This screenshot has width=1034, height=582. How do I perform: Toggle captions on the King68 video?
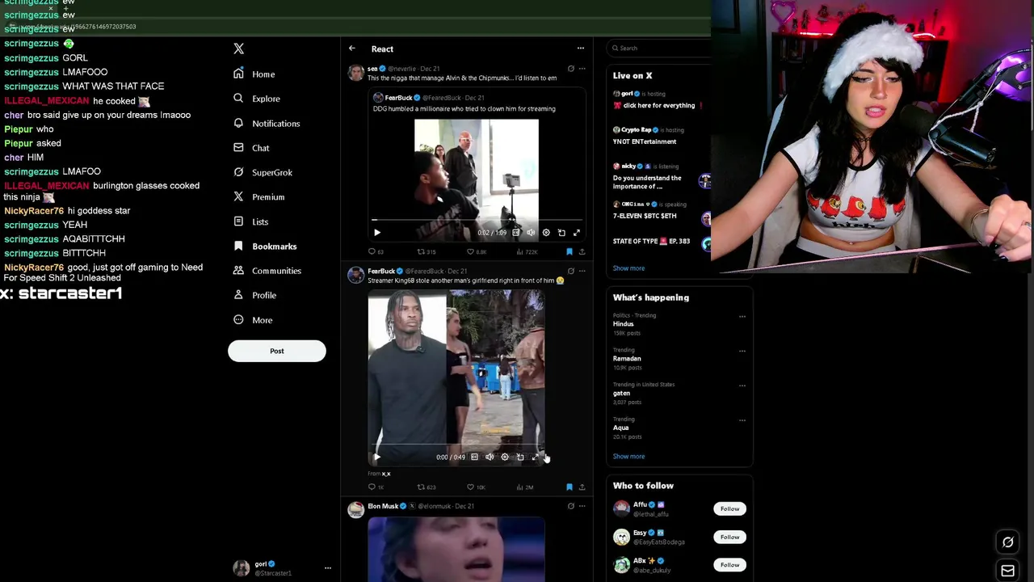click(474, 458)
